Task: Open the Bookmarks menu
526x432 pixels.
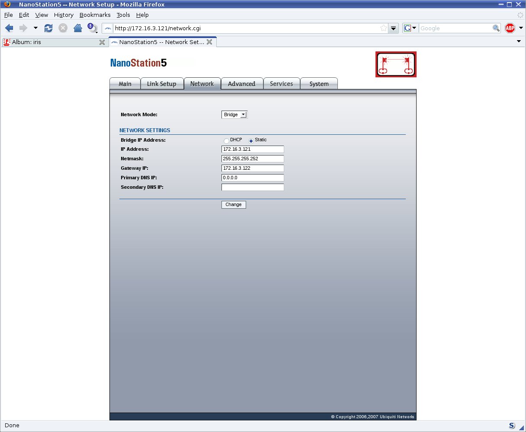Action: click(x=95, y=15)
